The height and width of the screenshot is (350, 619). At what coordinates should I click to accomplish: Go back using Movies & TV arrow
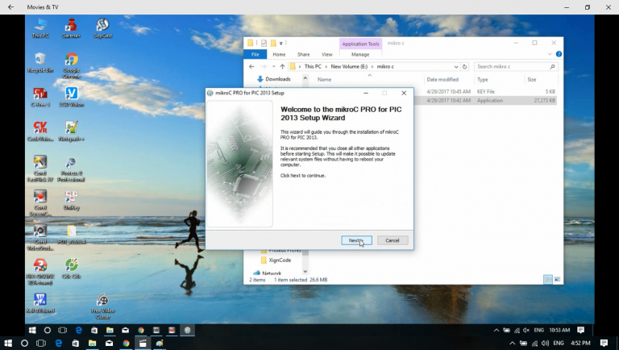click(x=10, y=7)
